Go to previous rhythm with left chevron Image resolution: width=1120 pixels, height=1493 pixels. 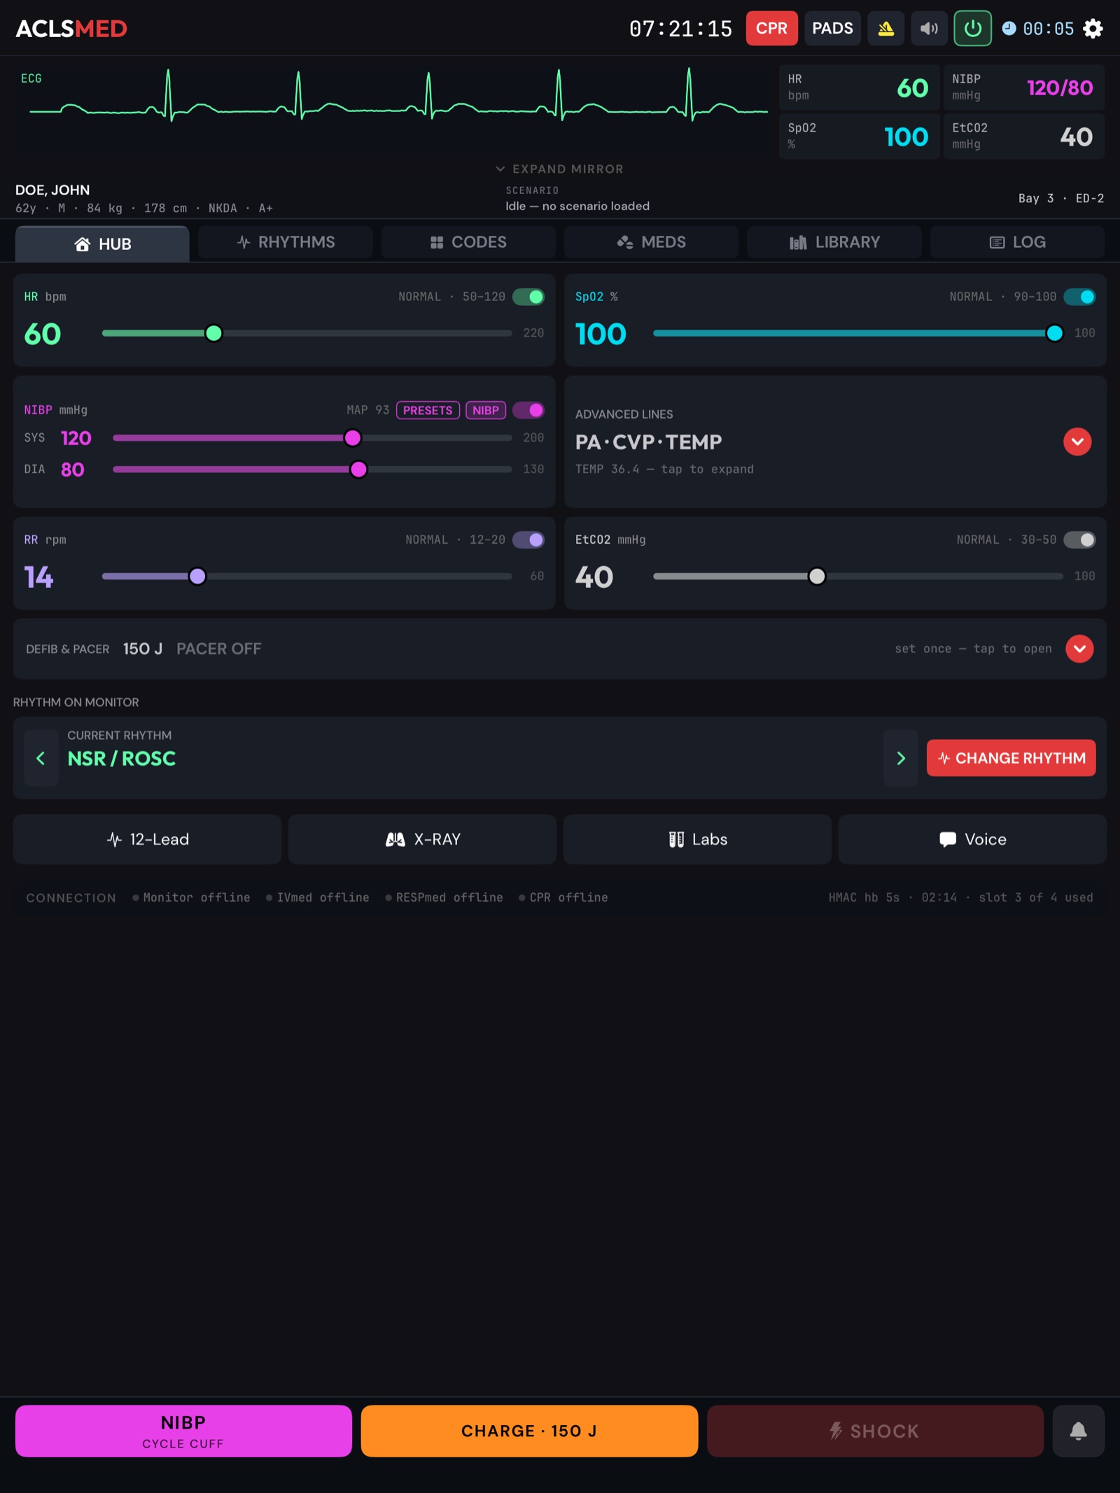41,758
